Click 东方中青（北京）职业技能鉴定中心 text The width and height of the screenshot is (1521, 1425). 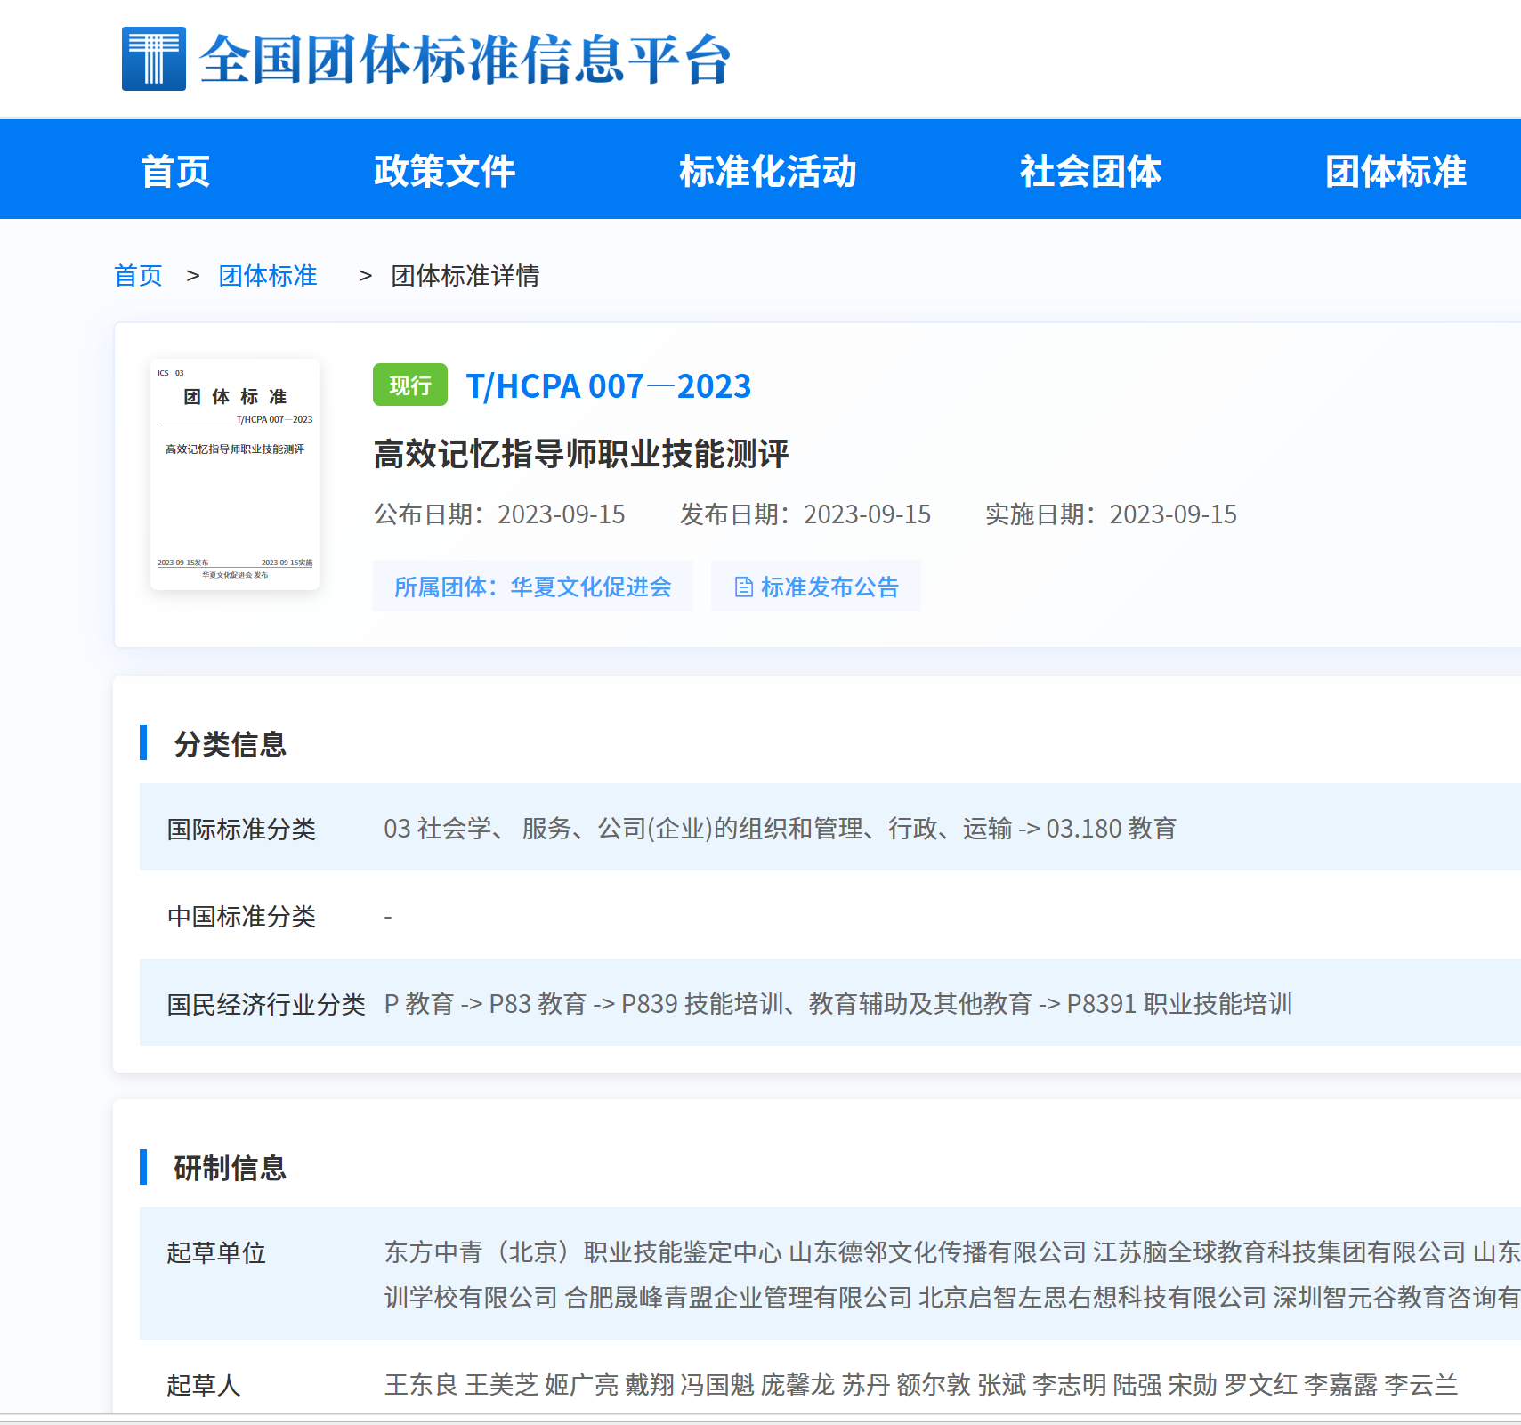pos(583,1252)
